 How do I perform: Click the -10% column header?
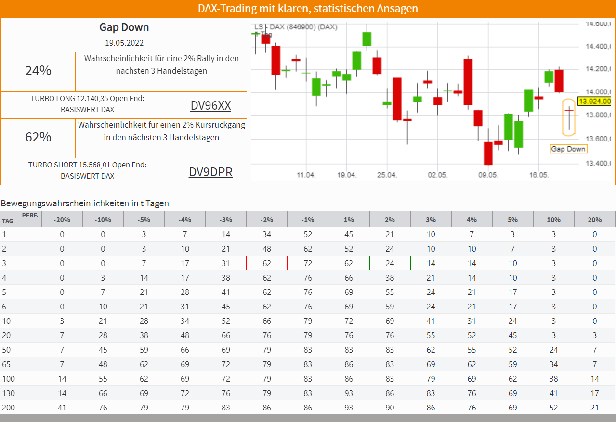coord(103,219)
